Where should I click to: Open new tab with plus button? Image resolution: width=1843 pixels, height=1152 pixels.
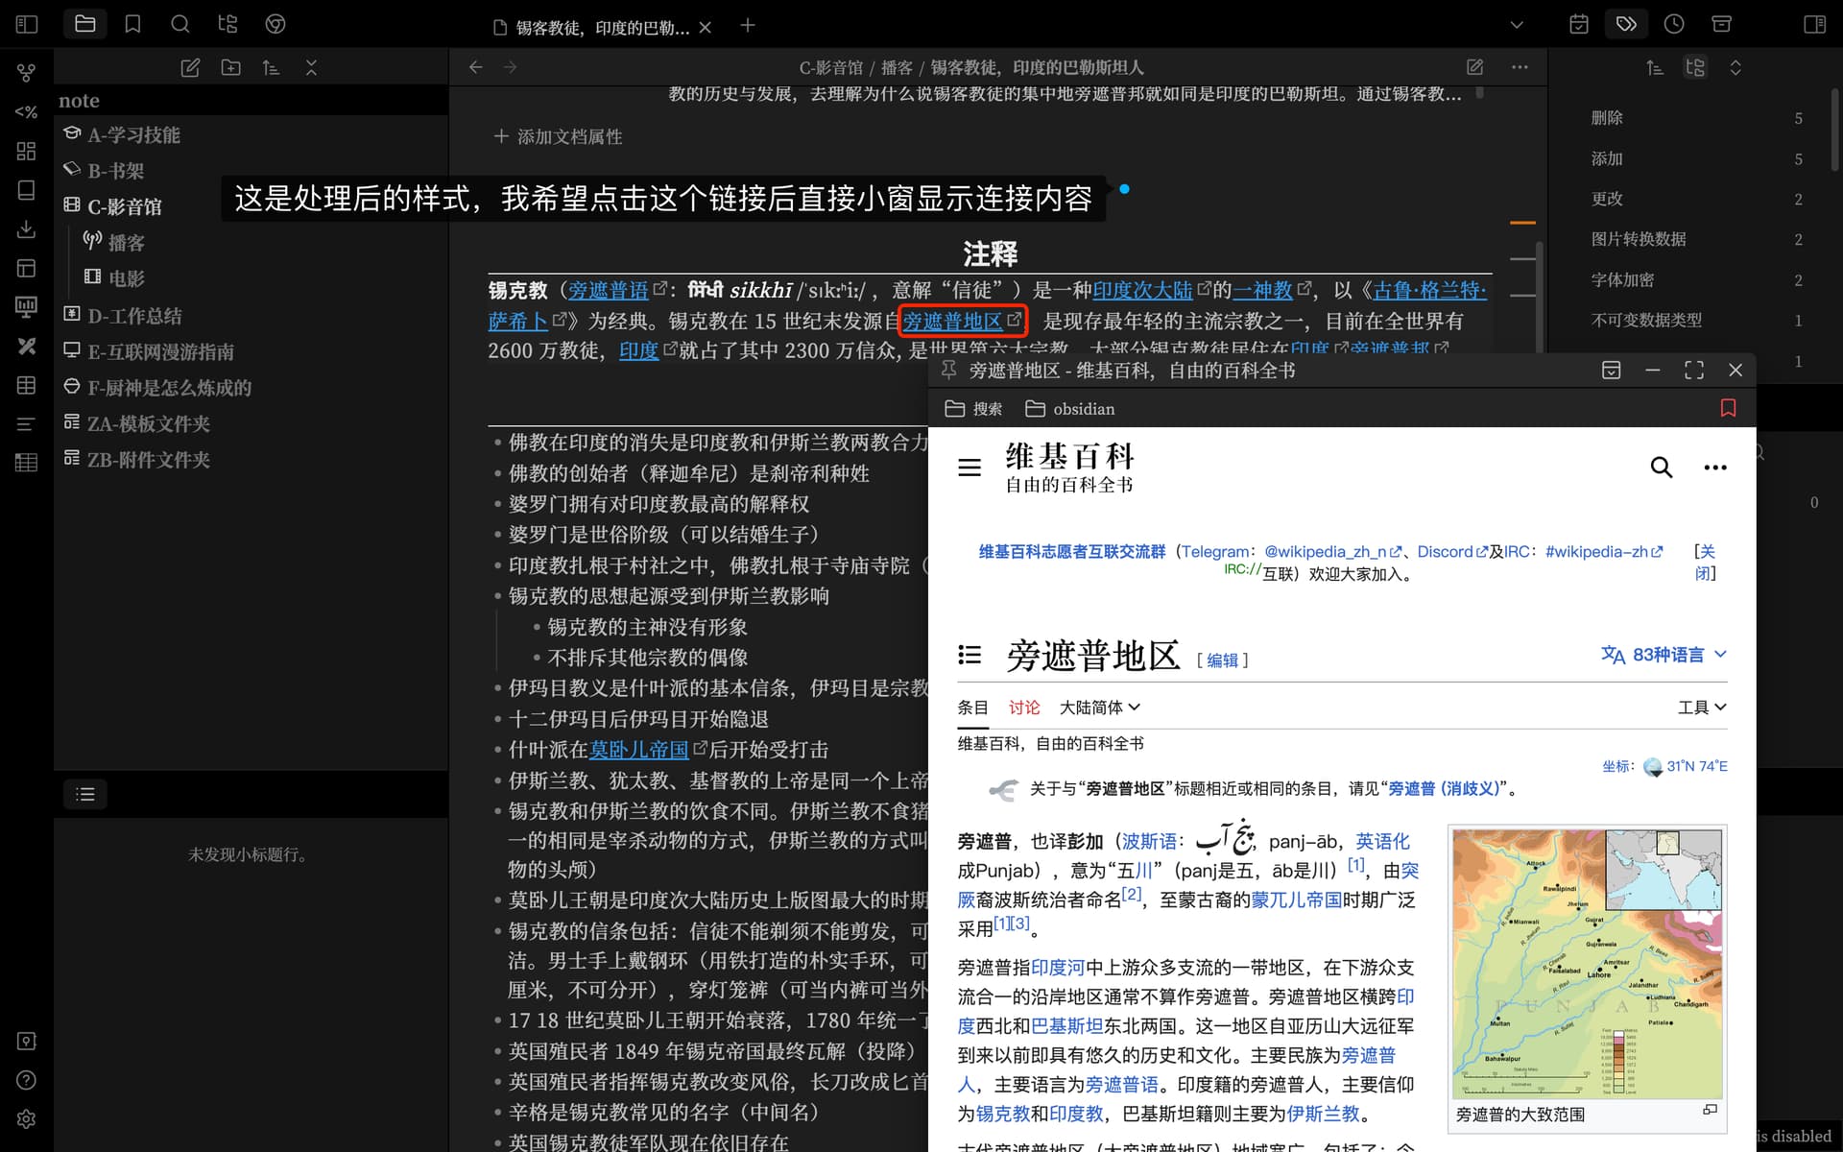748,26
